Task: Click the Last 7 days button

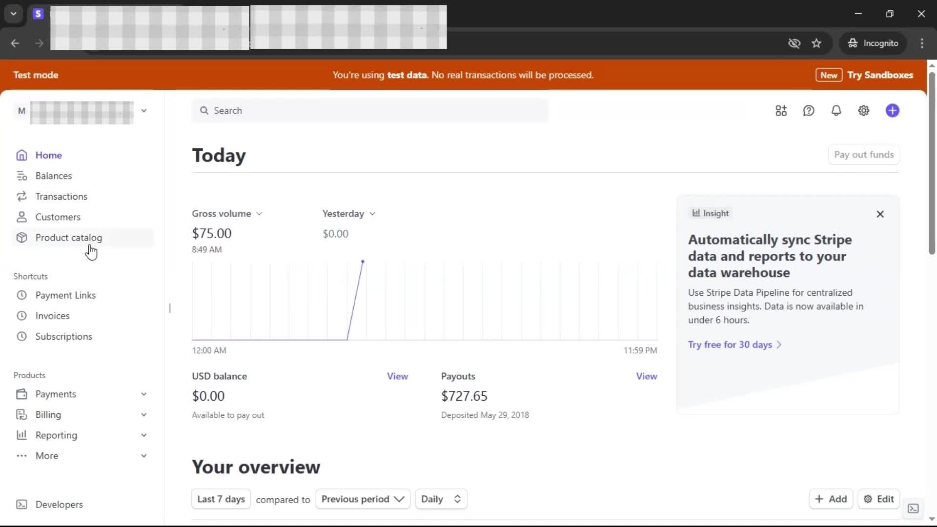Action: coord(221,499)
